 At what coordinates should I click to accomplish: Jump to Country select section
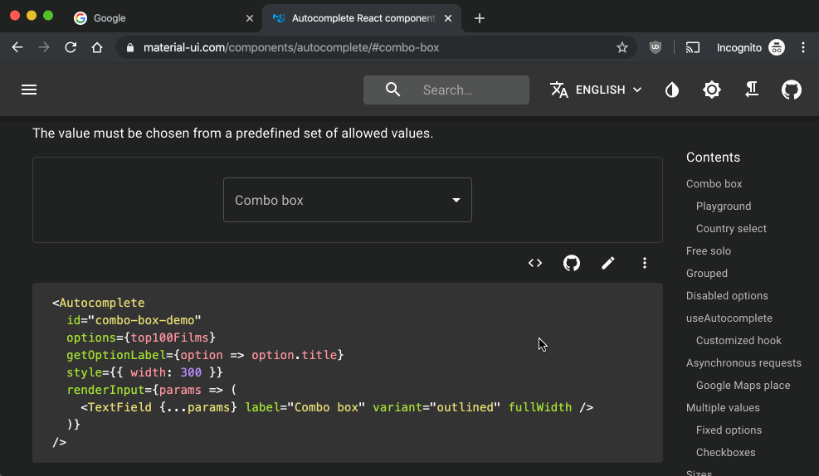point(731,229)
